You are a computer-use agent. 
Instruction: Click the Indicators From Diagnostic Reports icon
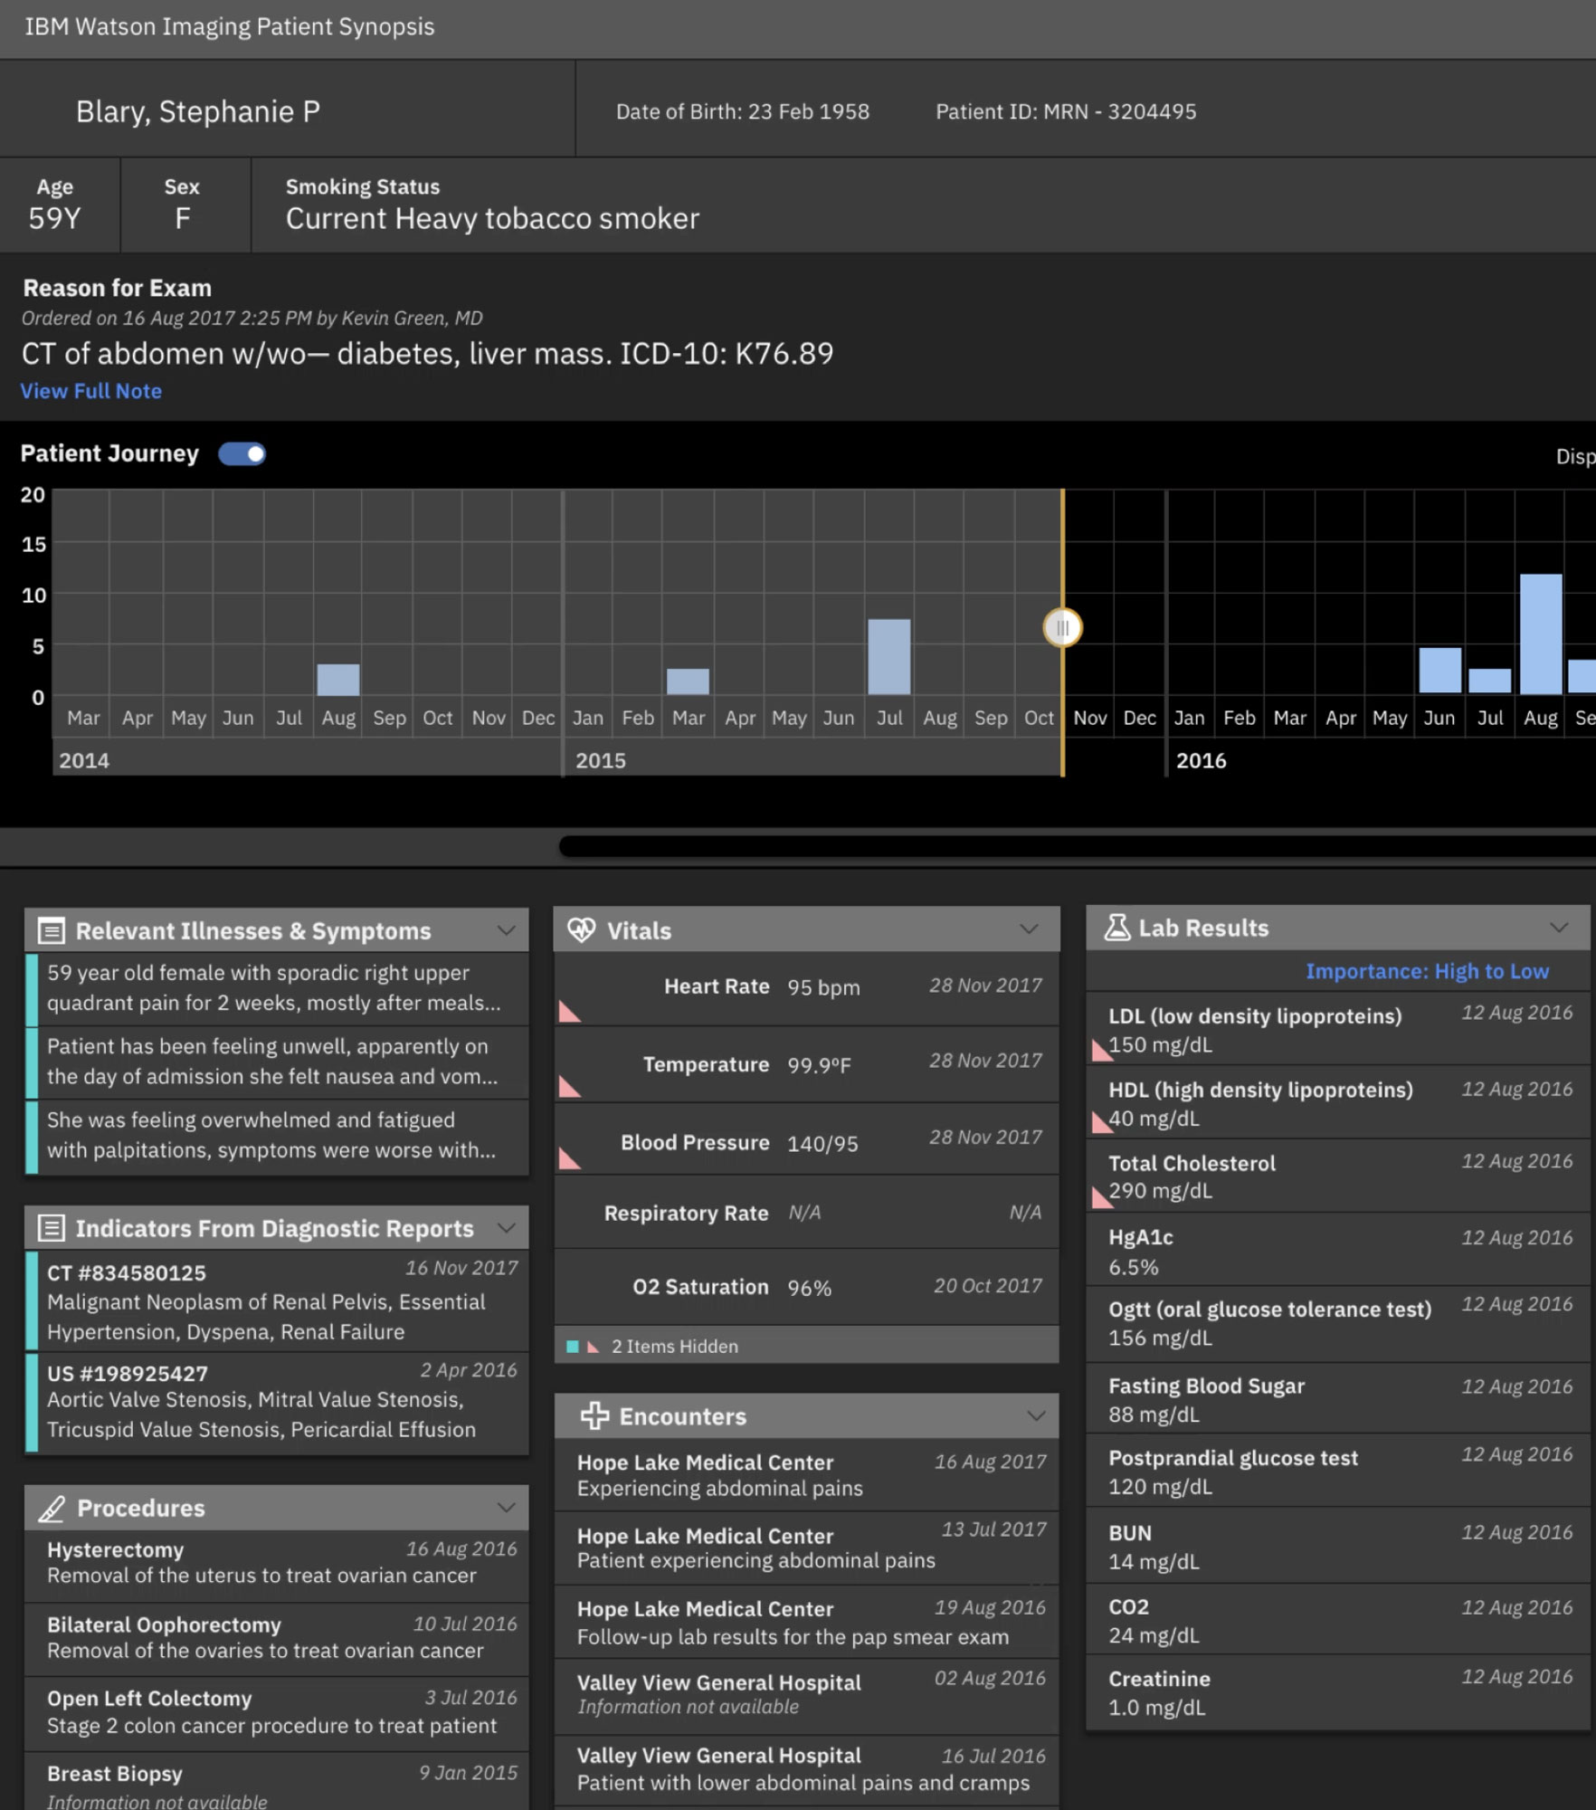pos(51,1227)
